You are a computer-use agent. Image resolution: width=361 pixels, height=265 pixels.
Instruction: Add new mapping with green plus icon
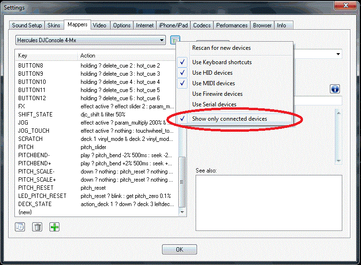coord(54,227)
